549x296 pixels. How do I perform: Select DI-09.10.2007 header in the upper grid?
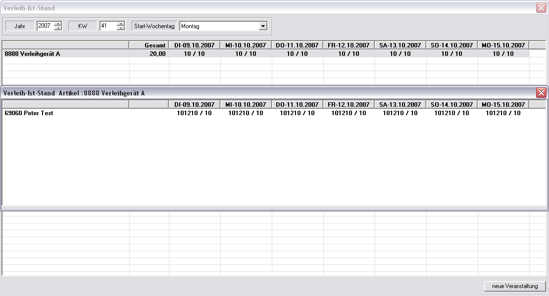[195, 45]
